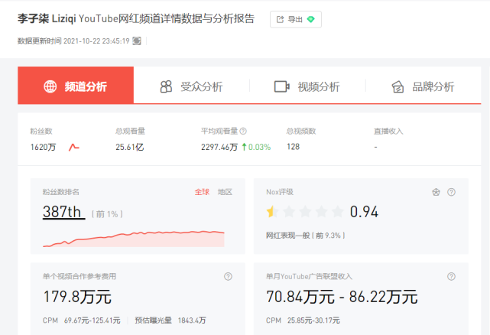Click the 导出 export button
This screenshot has height=335, width=490.
296,19
